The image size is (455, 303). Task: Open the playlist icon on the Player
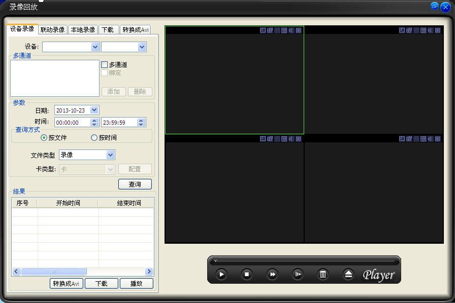pyautogui.click(x=323, y=274)
